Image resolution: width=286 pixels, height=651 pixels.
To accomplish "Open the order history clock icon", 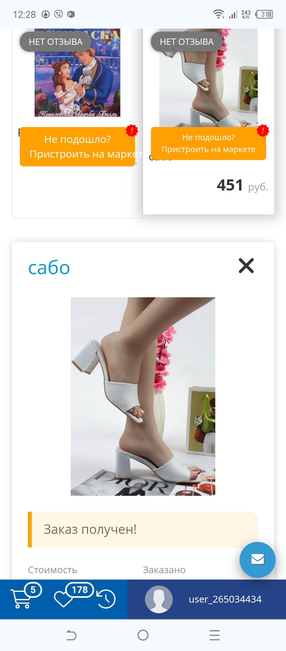I will point(106,599).
